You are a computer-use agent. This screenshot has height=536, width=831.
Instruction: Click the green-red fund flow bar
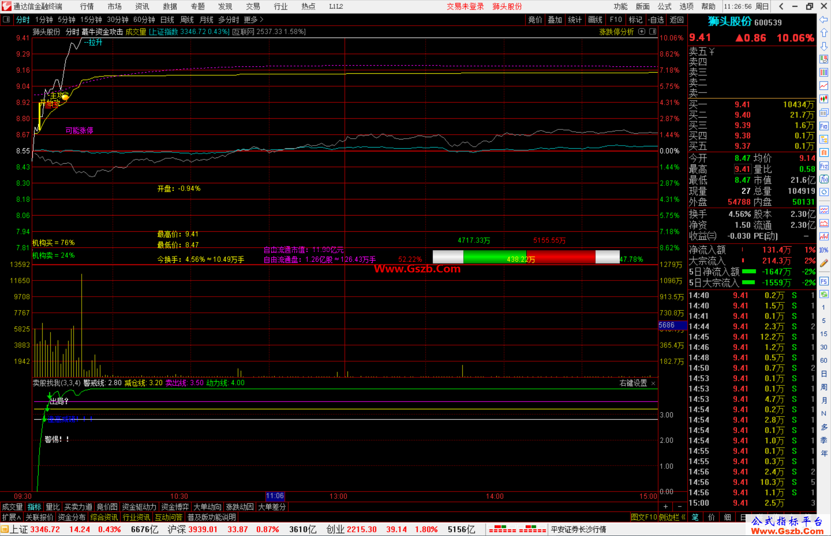(526, 257)
